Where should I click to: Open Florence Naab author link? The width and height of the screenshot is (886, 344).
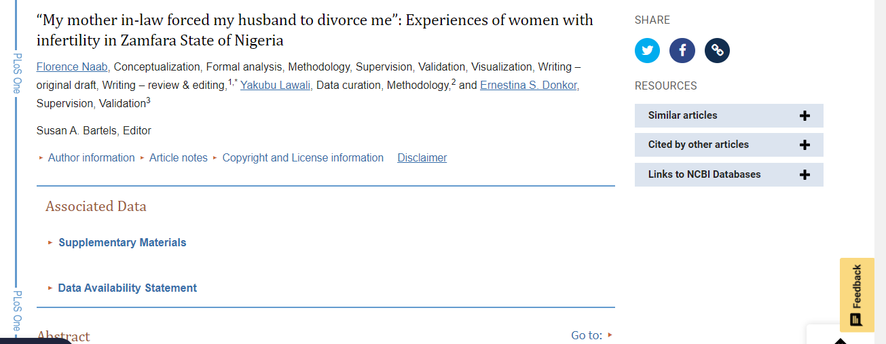pyautogui.click(x=72, y=67)
